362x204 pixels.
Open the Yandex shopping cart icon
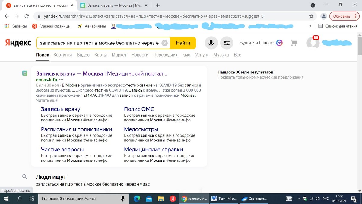(294, 43)
